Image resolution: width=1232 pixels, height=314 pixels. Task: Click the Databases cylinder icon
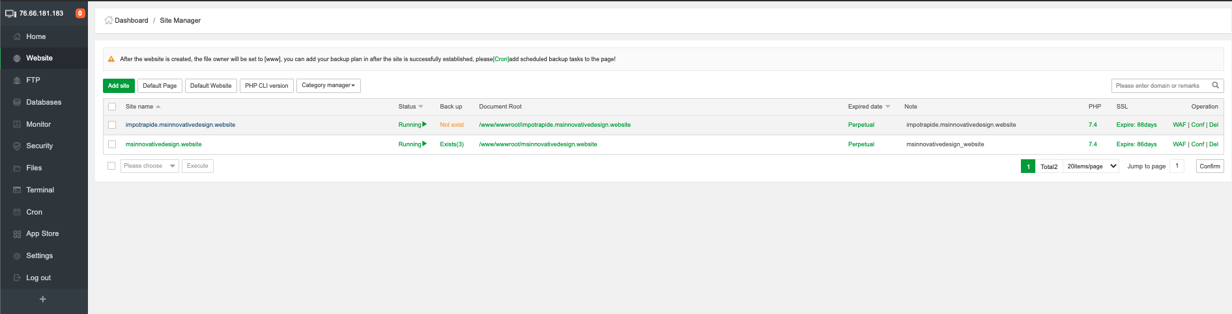[17, 102]
